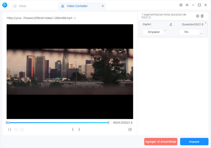The height and width of the screenshot is (148, 211).
Task: Click the start trim handle on timeline
Action: pyautogui.click(x=7, y=123)
